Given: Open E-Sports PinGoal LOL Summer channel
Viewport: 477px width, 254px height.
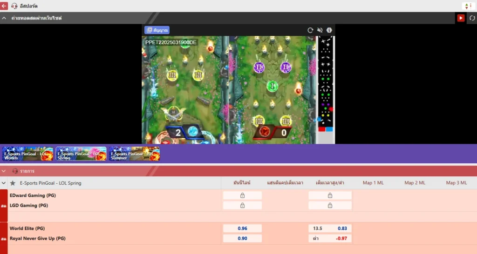Looking at the screenshot, I should pos(134,154).
